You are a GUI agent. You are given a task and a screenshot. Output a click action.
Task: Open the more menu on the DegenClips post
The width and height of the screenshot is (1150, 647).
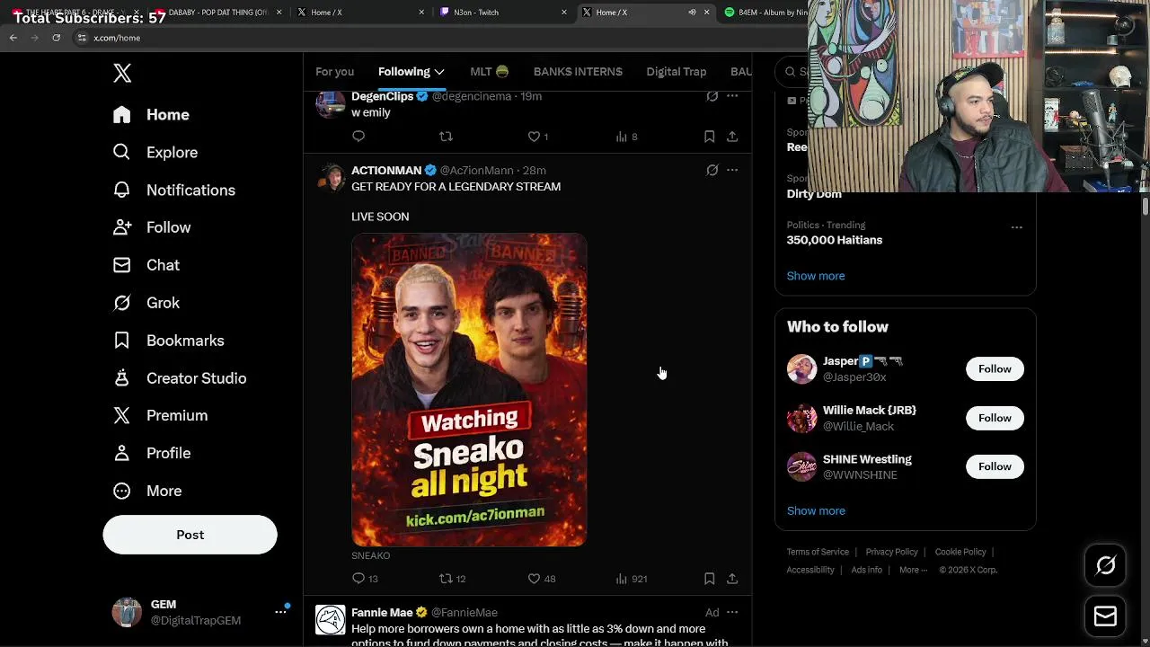(x=732, y=96)
